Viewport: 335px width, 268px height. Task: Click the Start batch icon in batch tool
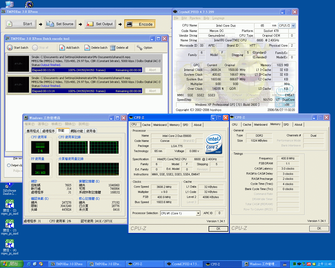click(x=10, y=48)
